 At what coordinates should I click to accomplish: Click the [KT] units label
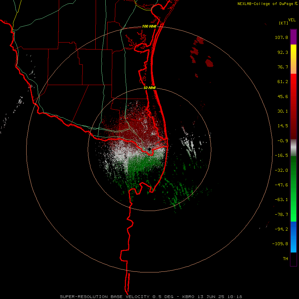point(284,23)
